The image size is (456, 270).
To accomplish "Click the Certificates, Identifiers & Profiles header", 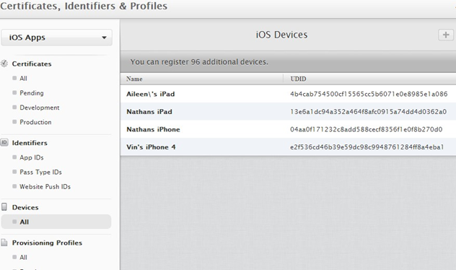I will click(x=84, y=6).
